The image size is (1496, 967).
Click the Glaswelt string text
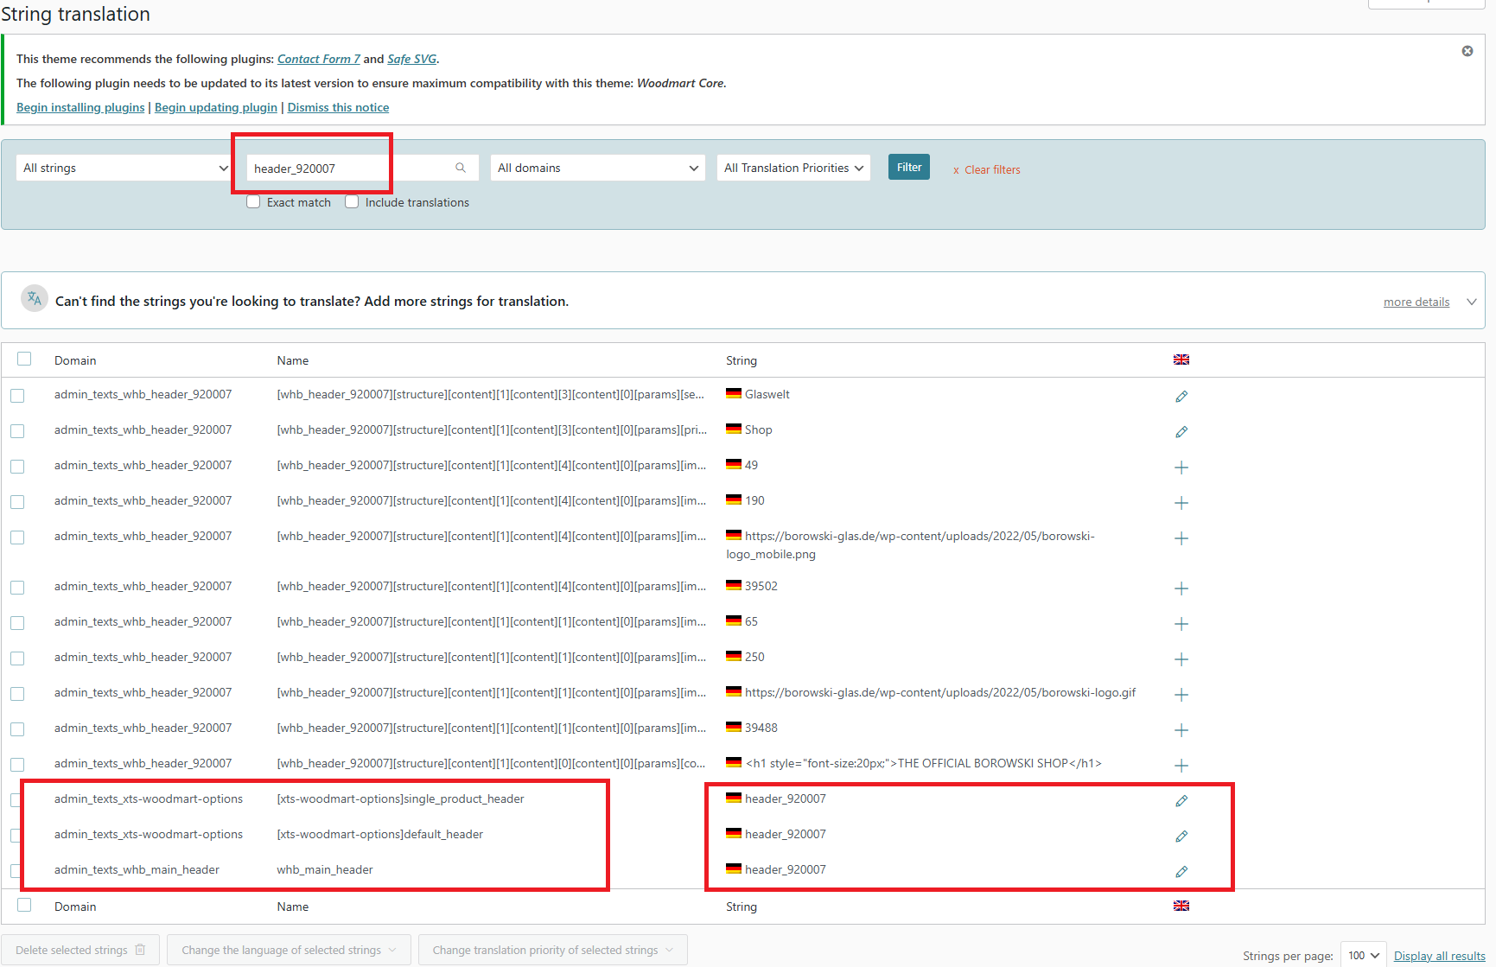pyautogui.click(x=767, y=394)
